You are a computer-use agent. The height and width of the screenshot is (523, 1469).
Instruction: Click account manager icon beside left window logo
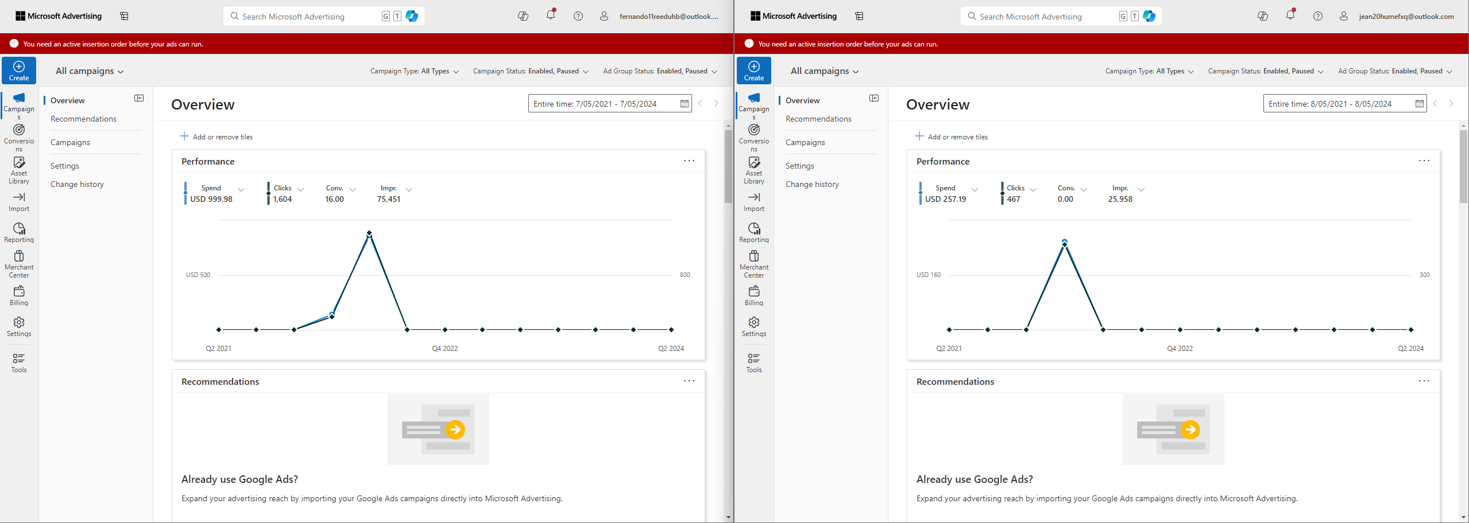click(x=124, y=16)
